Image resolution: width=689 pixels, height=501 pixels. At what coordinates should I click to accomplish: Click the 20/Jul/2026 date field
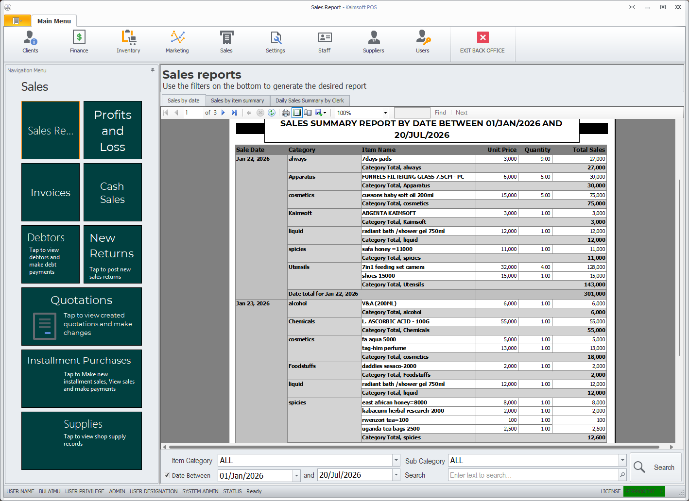[x=355, y=475]
